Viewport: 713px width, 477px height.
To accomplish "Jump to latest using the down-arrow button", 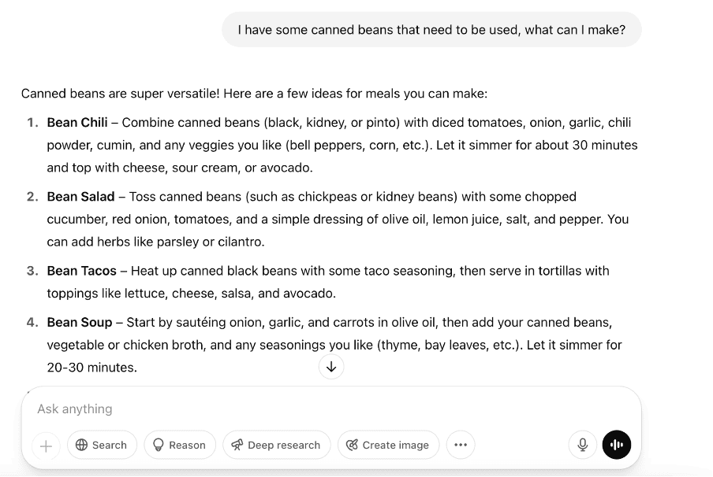I will pos(331,366).
